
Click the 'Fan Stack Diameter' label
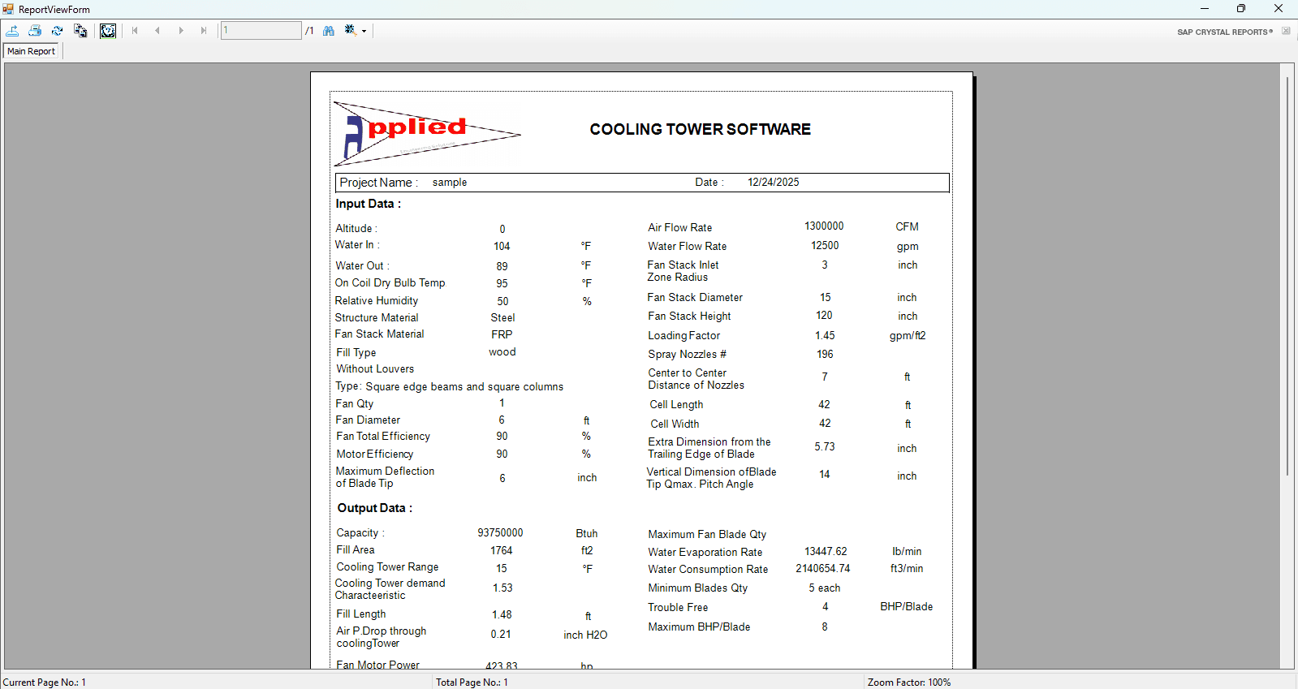tap(695, 298)
